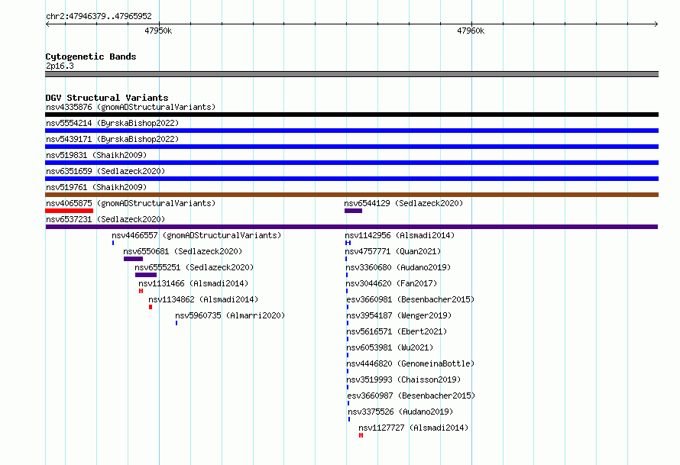This screenshot has height=465, width=680.
Task: Open nsv4757771 Quan2021 label
Action: pyautogui.click(x=393, y=251)
